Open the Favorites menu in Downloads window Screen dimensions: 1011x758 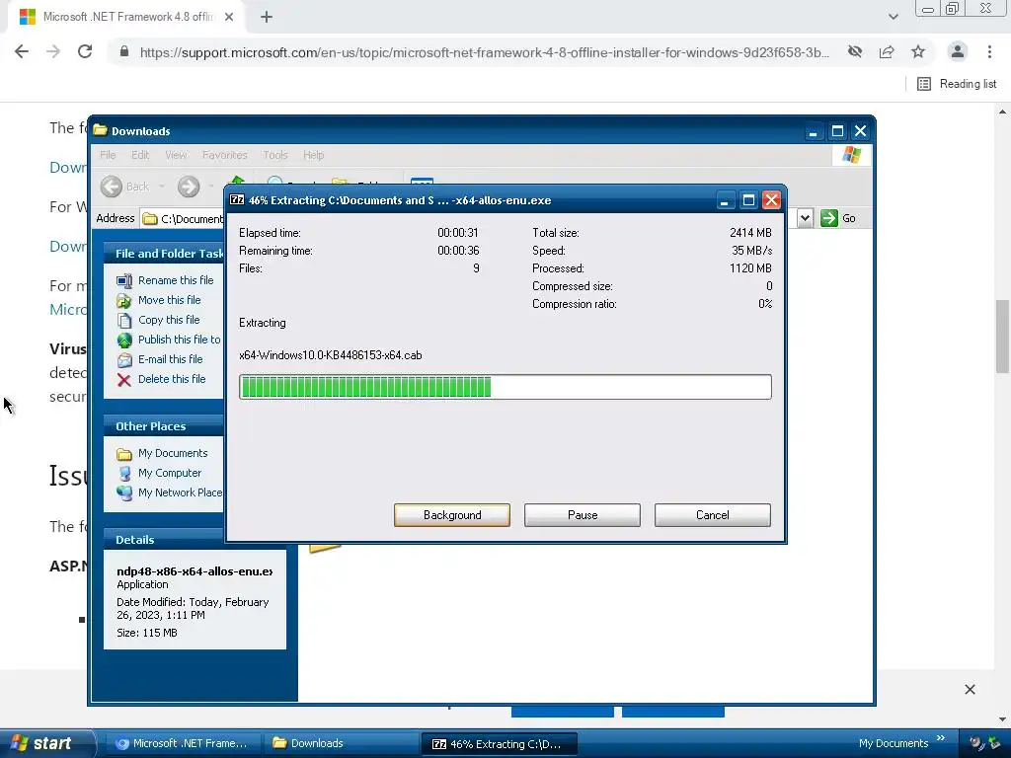click(x=224, y=155)
